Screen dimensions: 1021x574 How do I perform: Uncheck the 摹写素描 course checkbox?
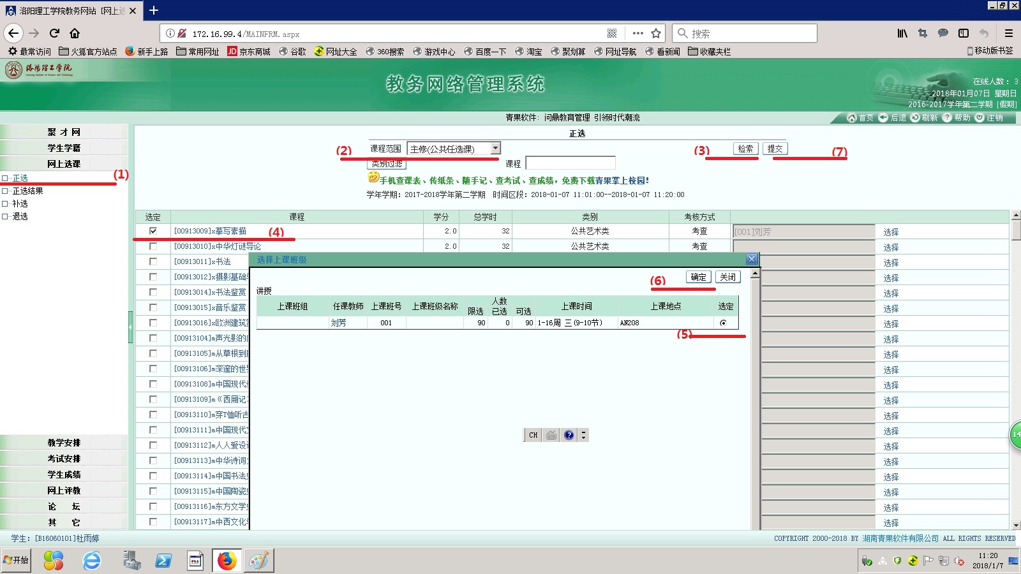click(x=153, y=231)
